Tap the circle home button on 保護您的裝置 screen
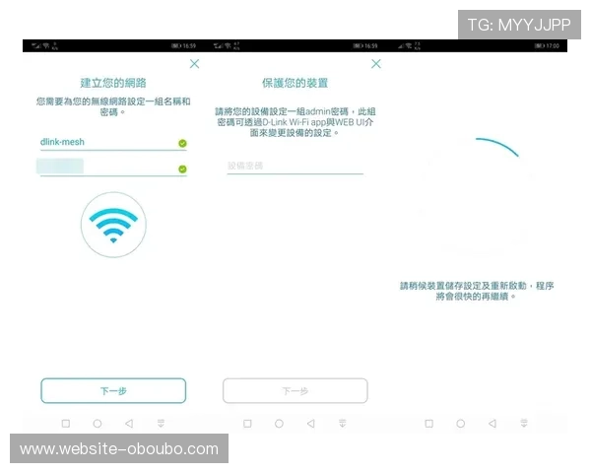 coord(279,424)
